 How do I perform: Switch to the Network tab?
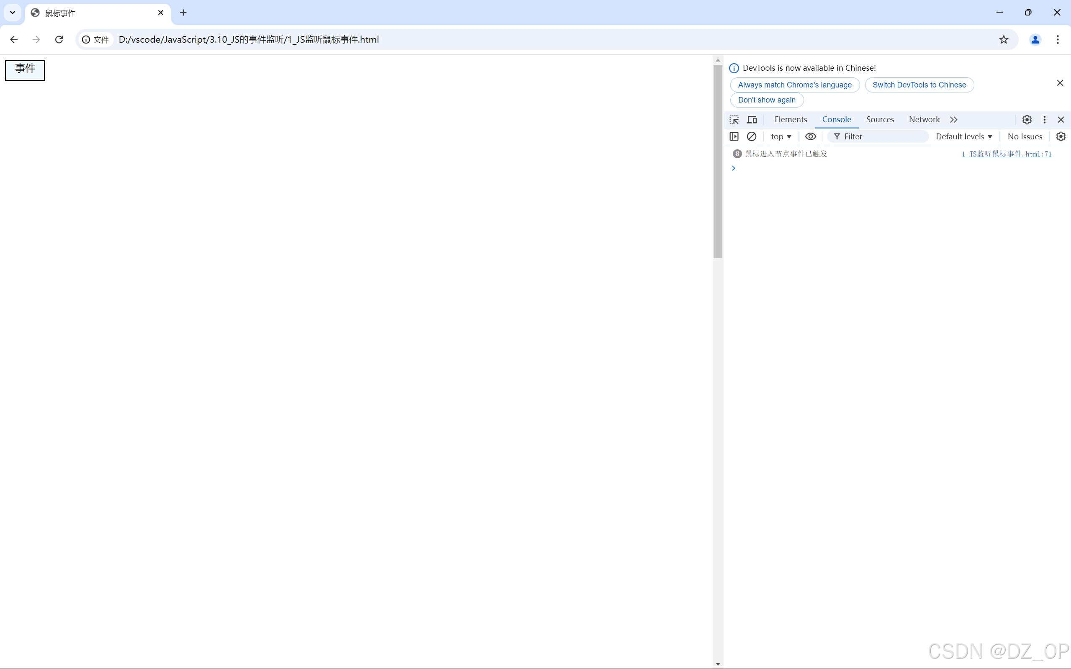[x=924, y=120]
